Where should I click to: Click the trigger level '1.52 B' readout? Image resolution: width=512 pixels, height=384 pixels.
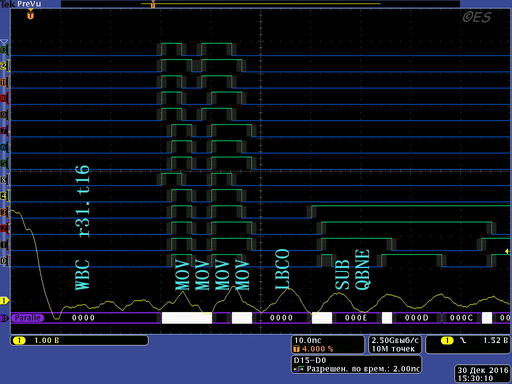(495, 340)
